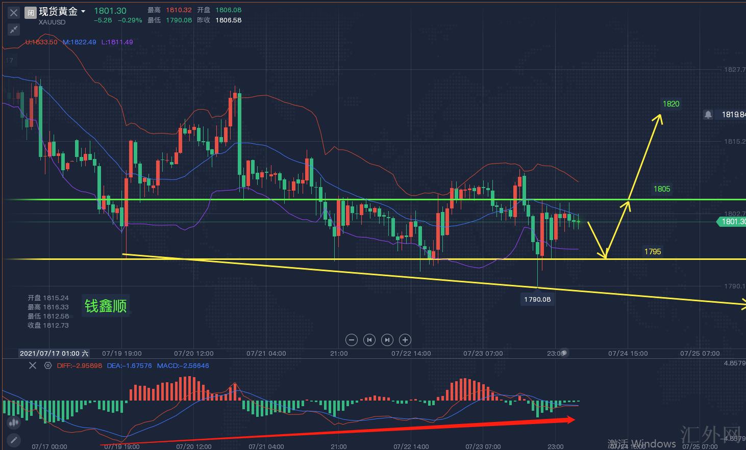
Task: Open the candlestick chart type icon
Action: (x=14, y=422)
